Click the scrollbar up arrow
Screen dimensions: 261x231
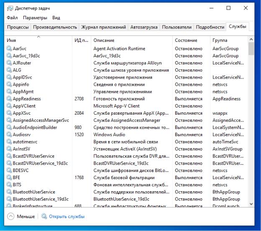tap(251, 39)
